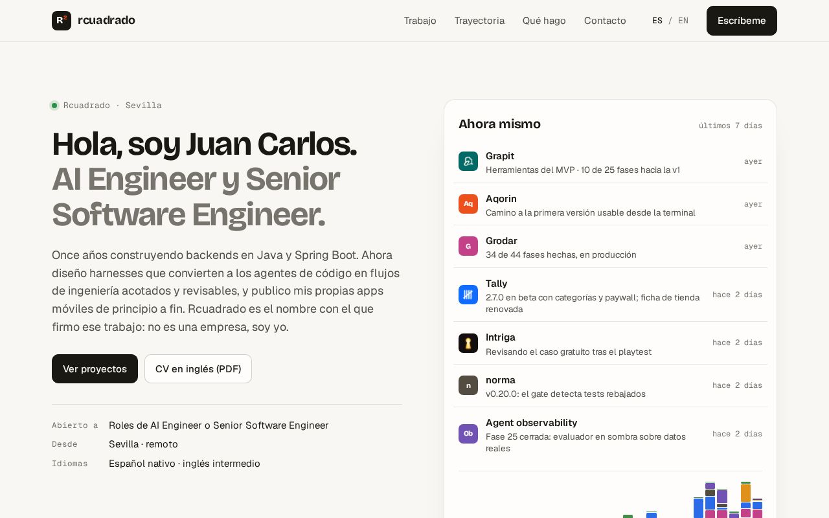Click v0.20.0 gate detecta tests description
The image size is (829, 518).
click(565, 394)
